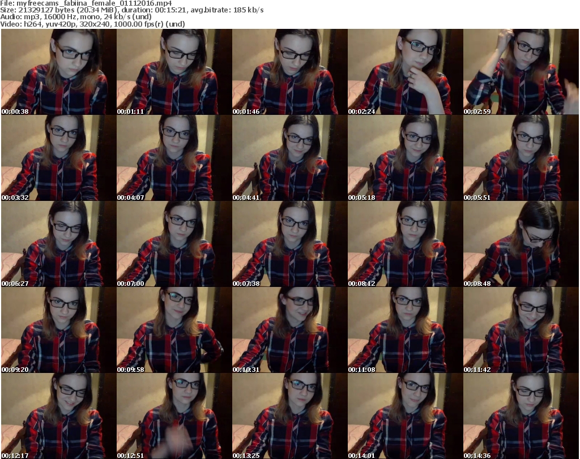Viewport: 580px width, 459px height.
Task: Select the thumbnail frame stamped 00:07:38
Action: pyautogui.click(x=289, y=244)
